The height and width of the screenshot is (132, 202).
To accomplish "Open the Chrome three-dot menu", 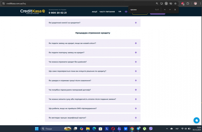I will 200,3.
